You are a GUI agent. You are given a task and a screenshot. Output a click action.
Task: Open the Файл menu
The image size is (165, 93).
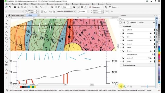click(x=7, y=4)
